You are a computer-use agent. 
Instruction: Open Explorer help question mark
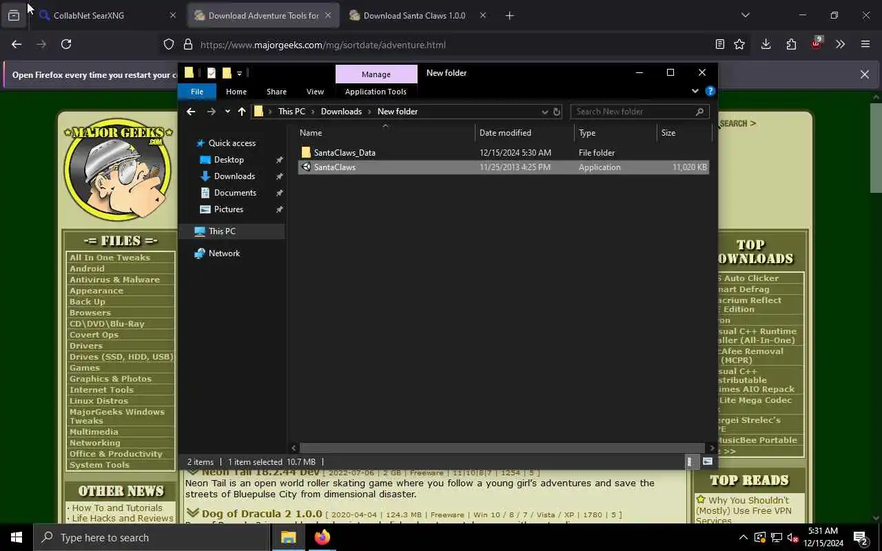710,91
